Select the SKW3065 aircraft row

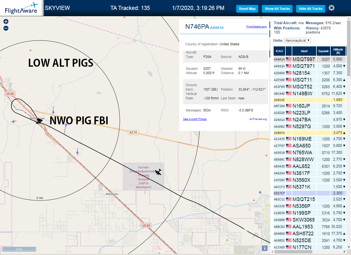(x=310, y=220)
